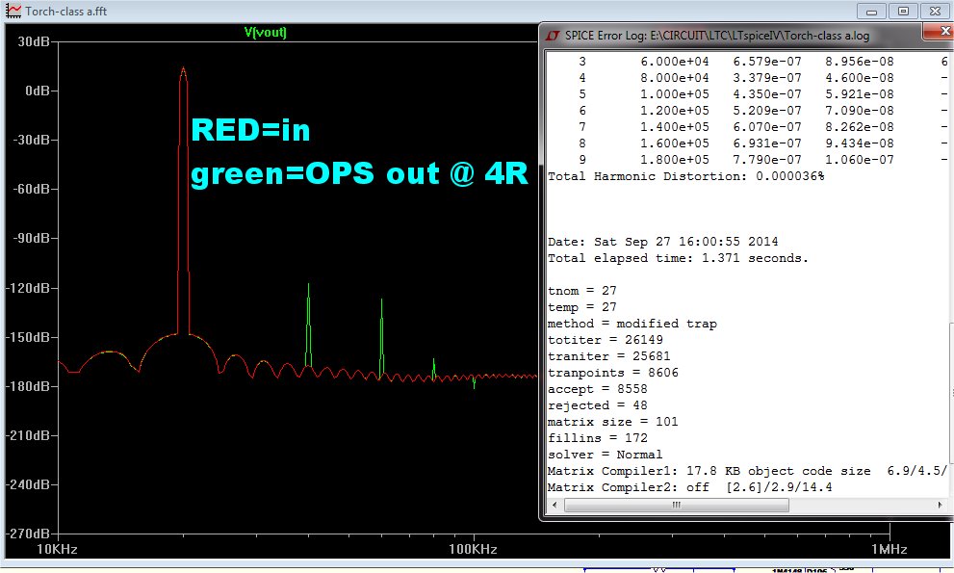Click the 'Matrix Compiler1: 17.8 KB' line
The width and height of the screenshot is (954, 573).
747,471
